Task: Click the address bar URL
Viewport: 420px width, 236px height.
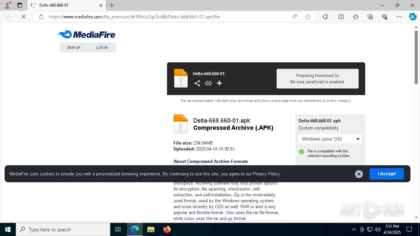Action: point(134,17)
